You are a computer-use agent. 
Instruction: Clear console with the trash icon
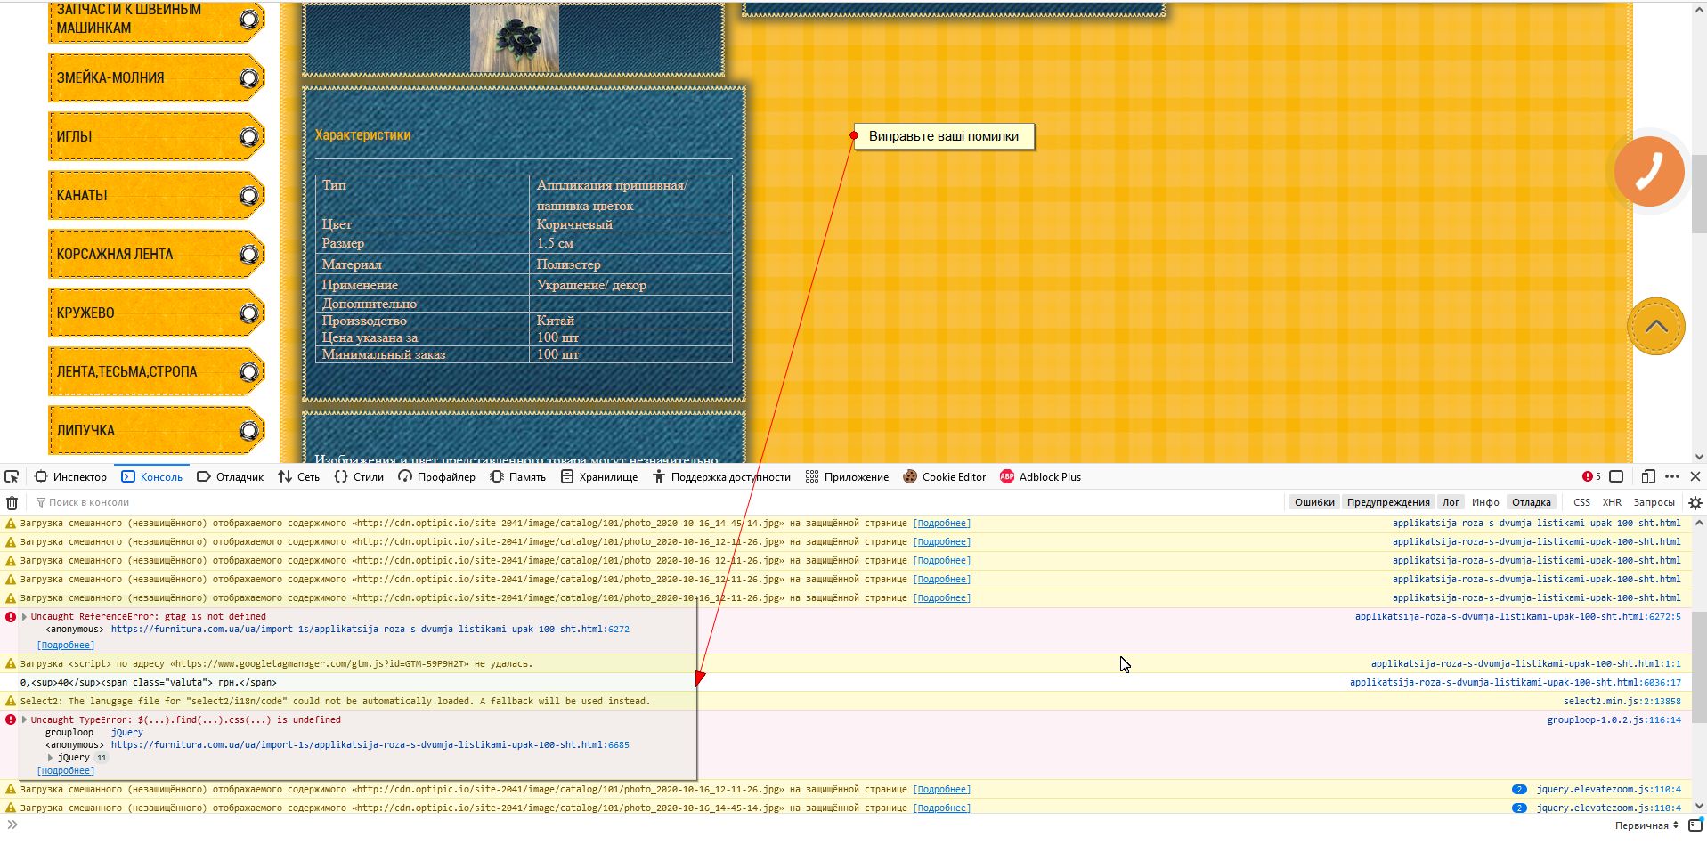pyautogui.click(x=12, y=502)
